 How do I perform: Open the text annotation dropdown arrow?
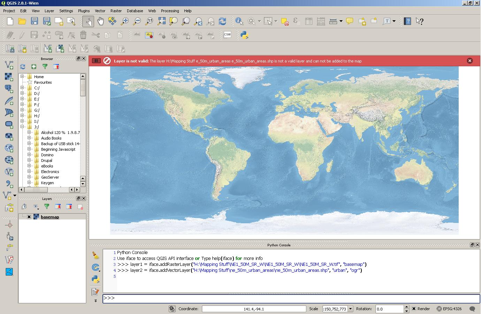394,21
